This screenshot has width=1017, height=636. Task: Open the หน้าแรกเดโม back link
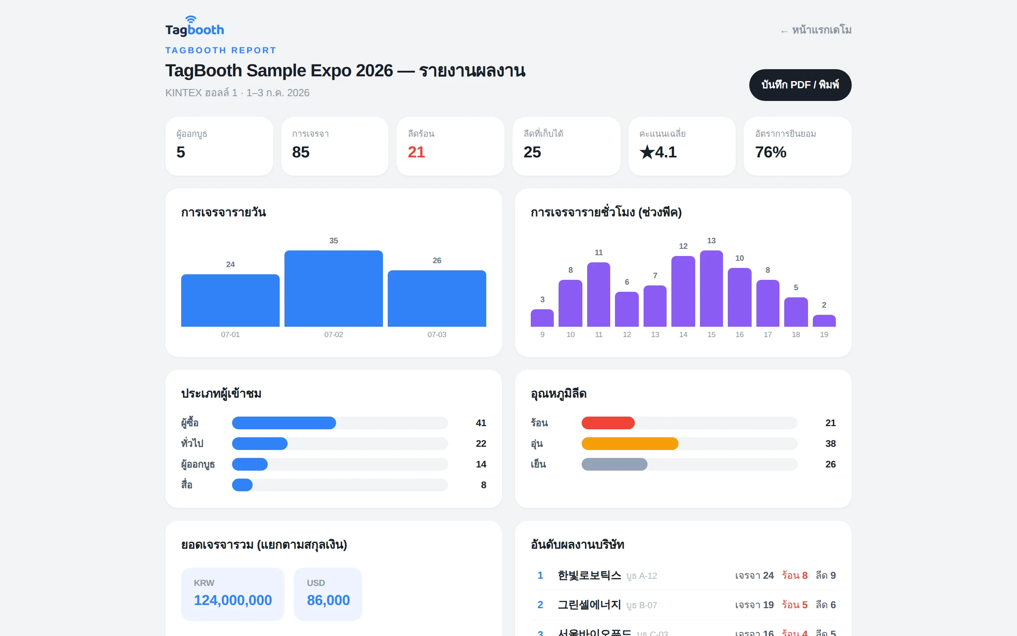click(816, 30)
